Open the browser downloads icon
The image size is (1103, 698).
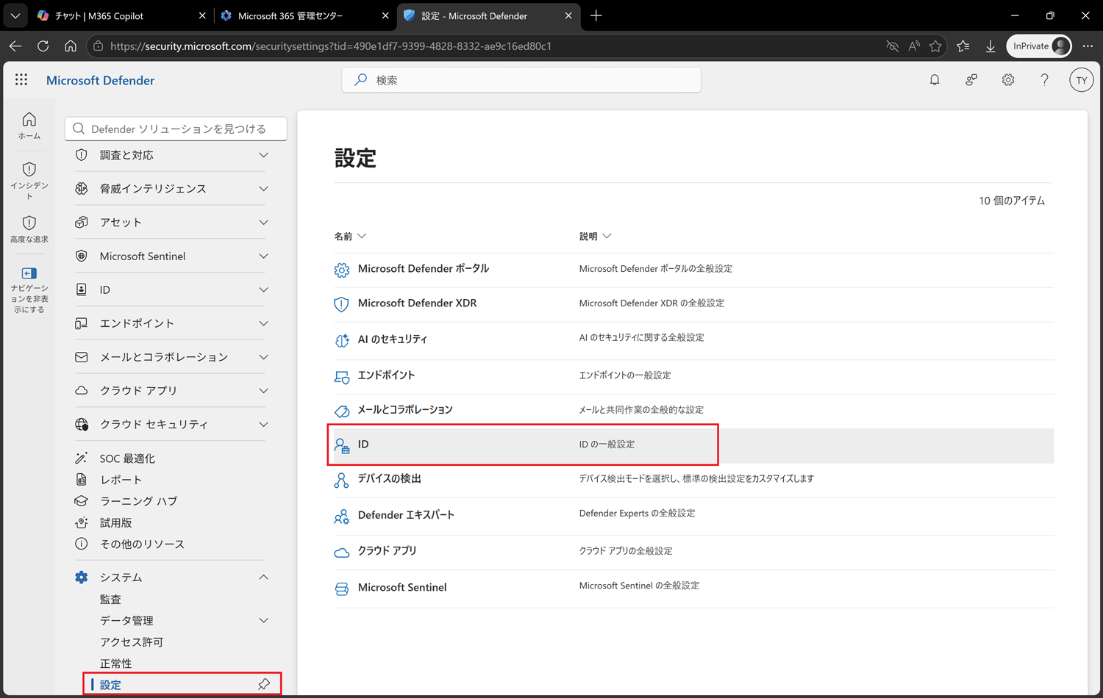click(x=990, y=46)
